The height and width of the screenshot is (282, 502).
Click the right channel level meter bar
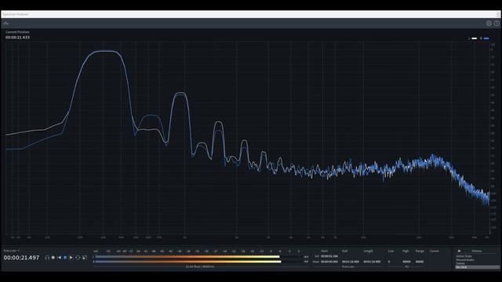187,262
